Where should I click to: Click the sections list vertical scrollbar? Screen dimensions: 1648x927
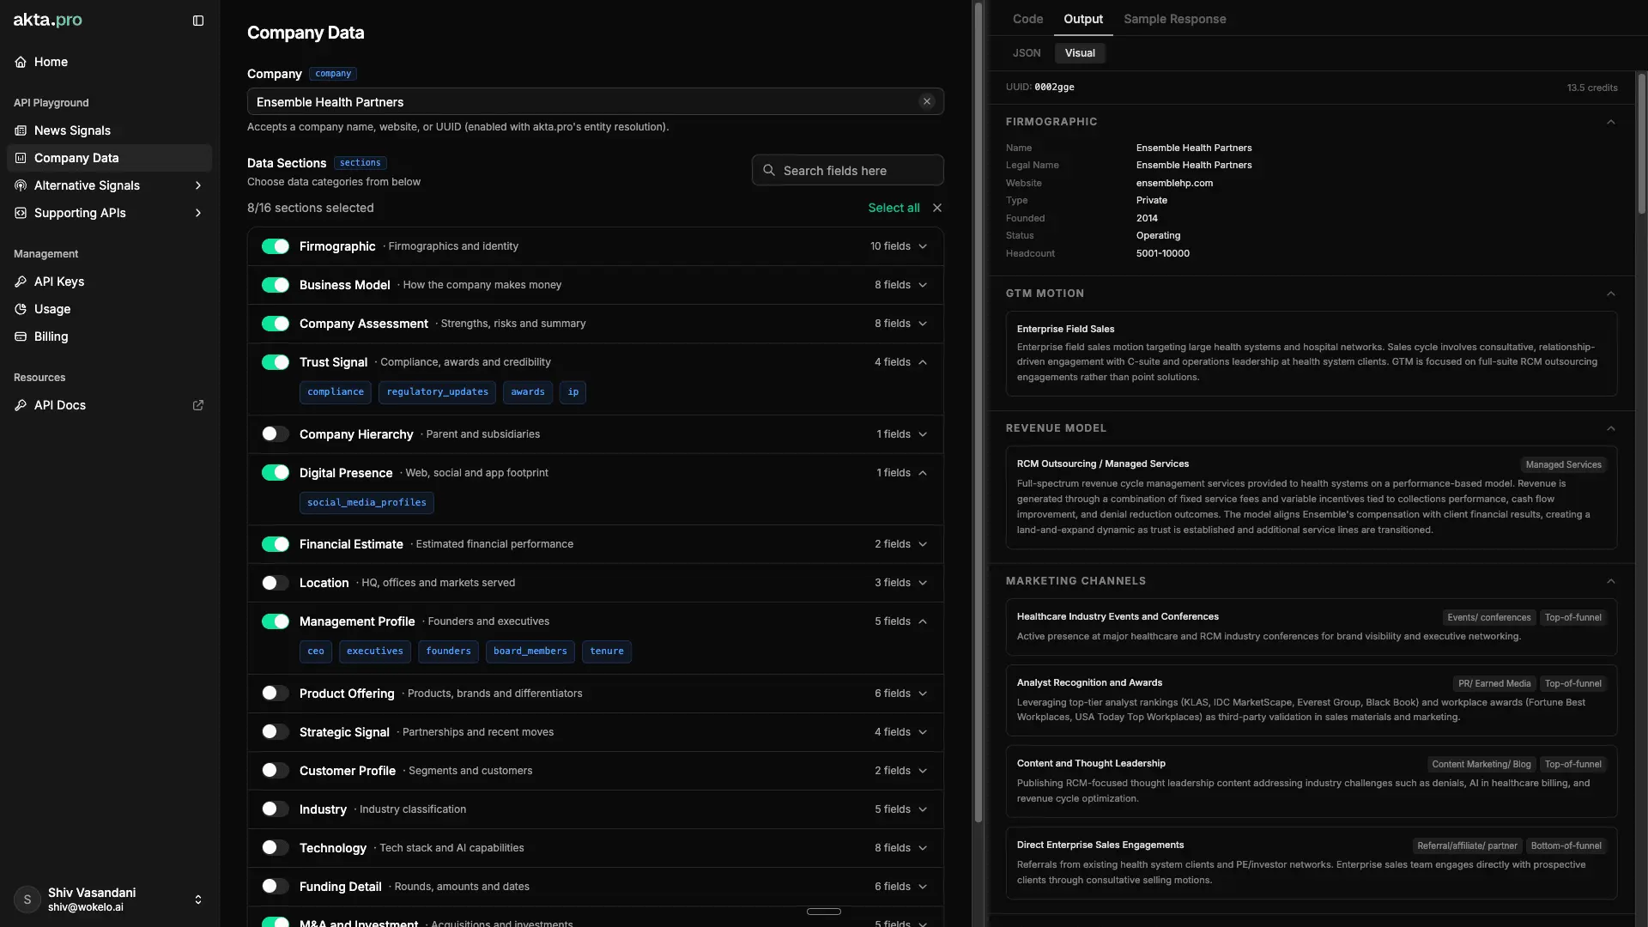tap(978, 412)
